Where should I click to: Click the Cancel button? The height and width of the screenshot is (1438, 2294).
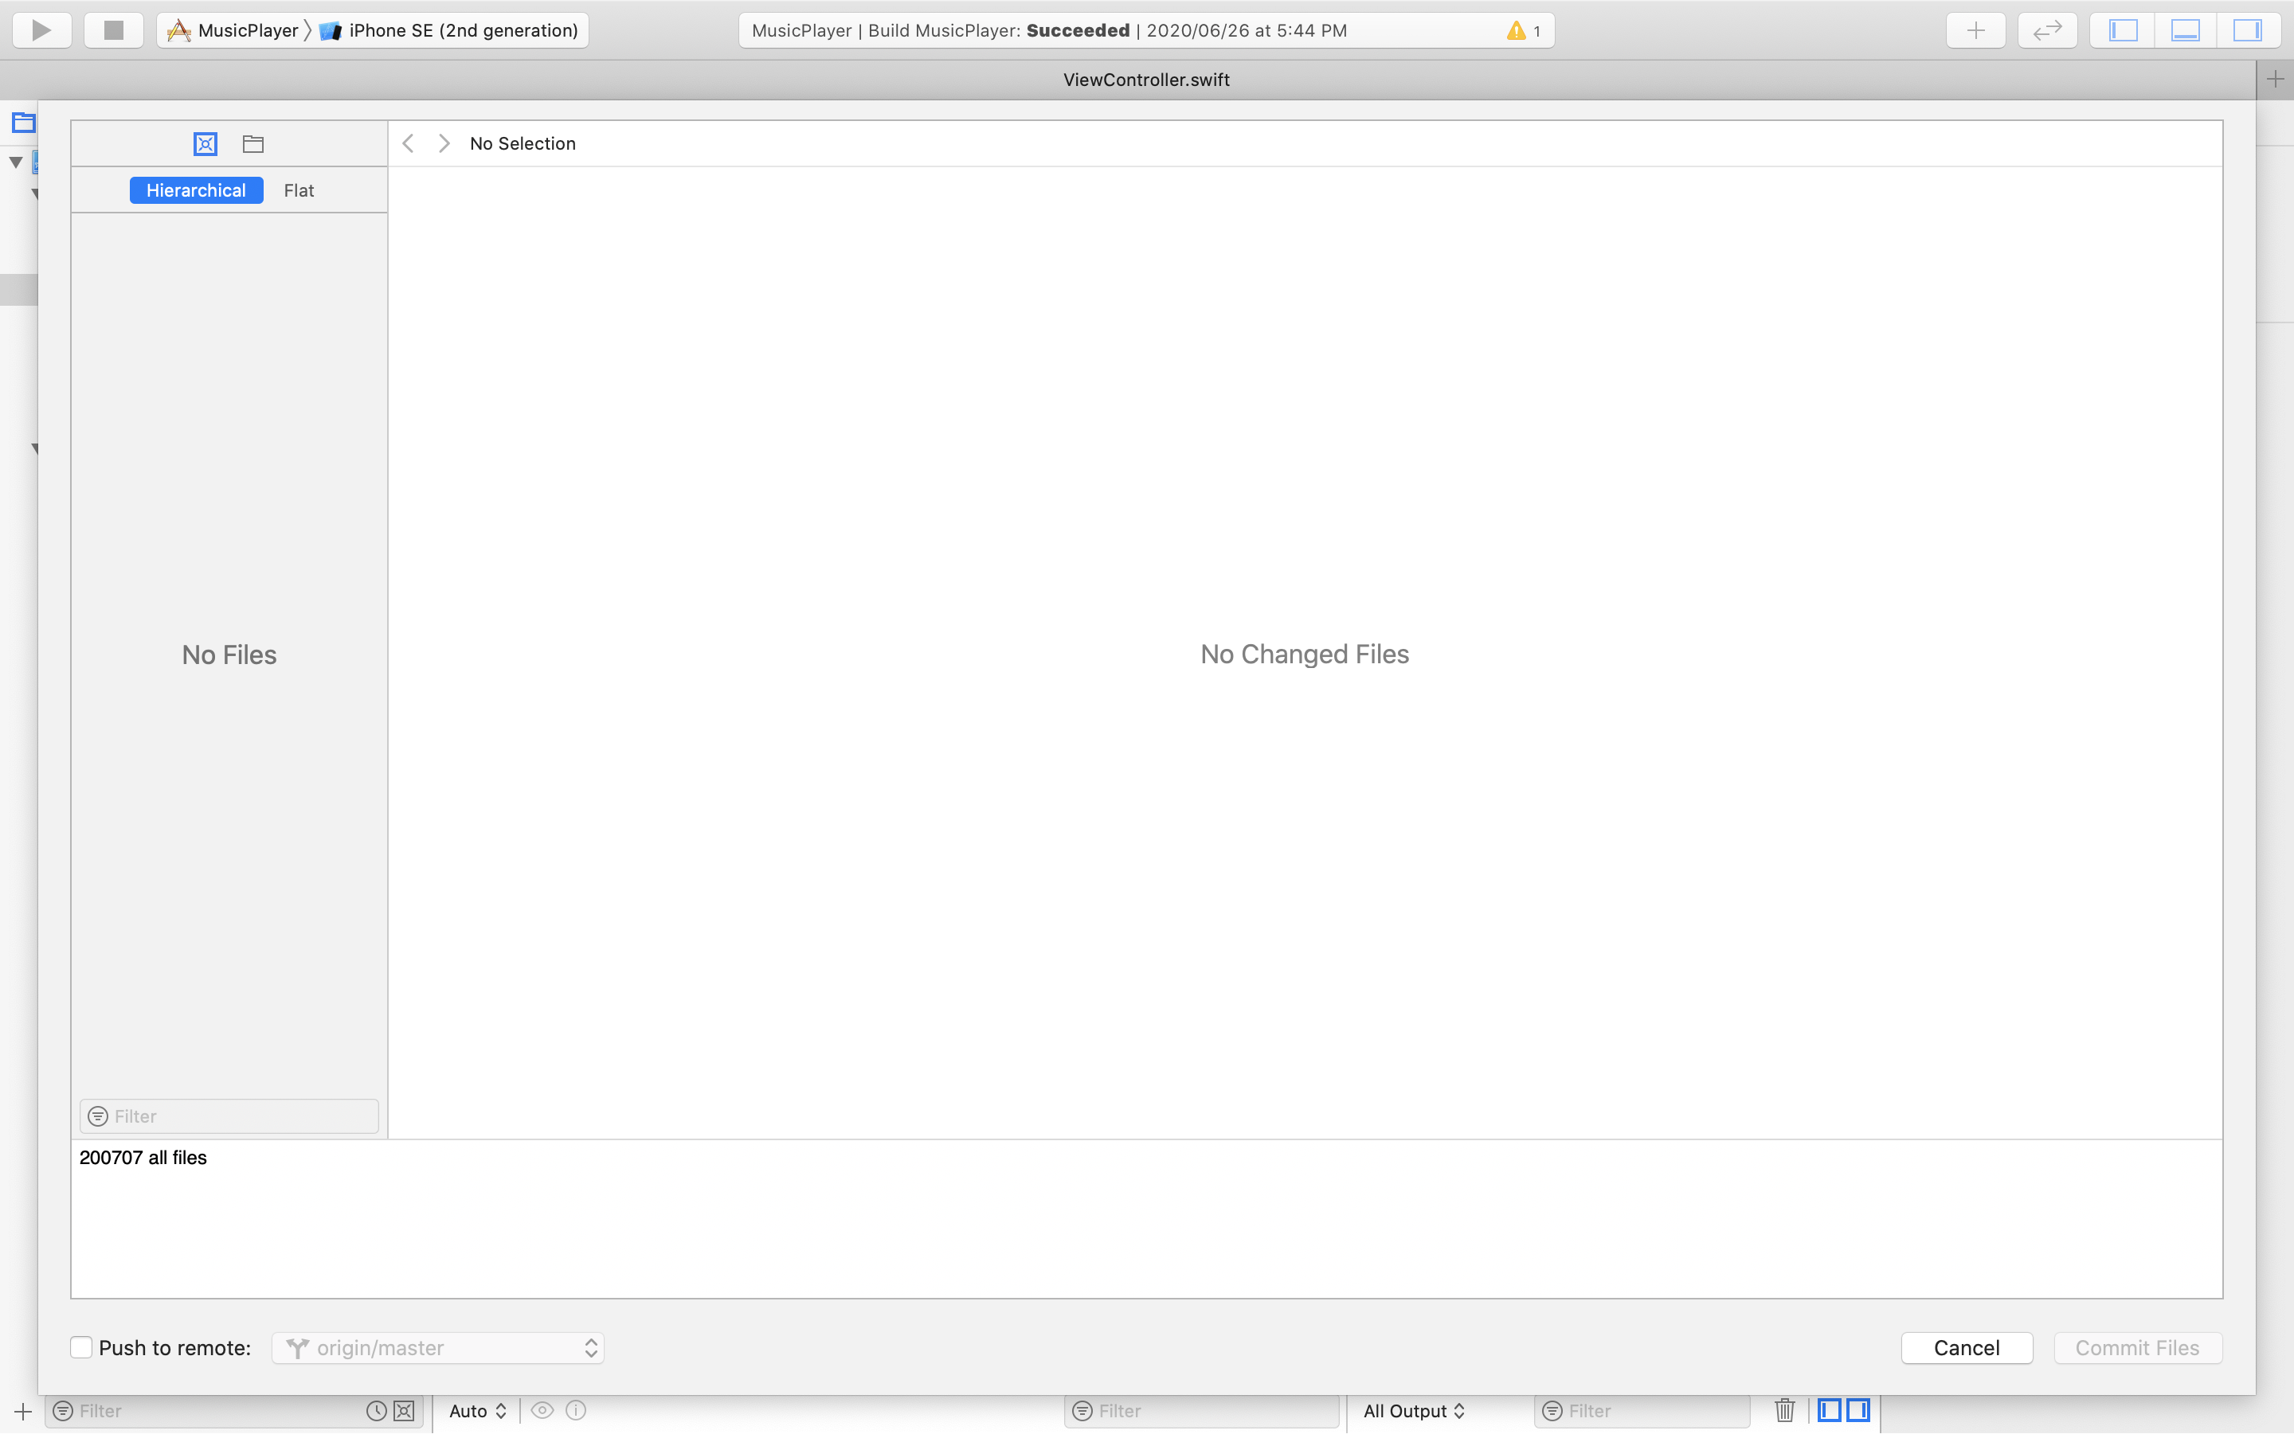coord(1966,1346)
